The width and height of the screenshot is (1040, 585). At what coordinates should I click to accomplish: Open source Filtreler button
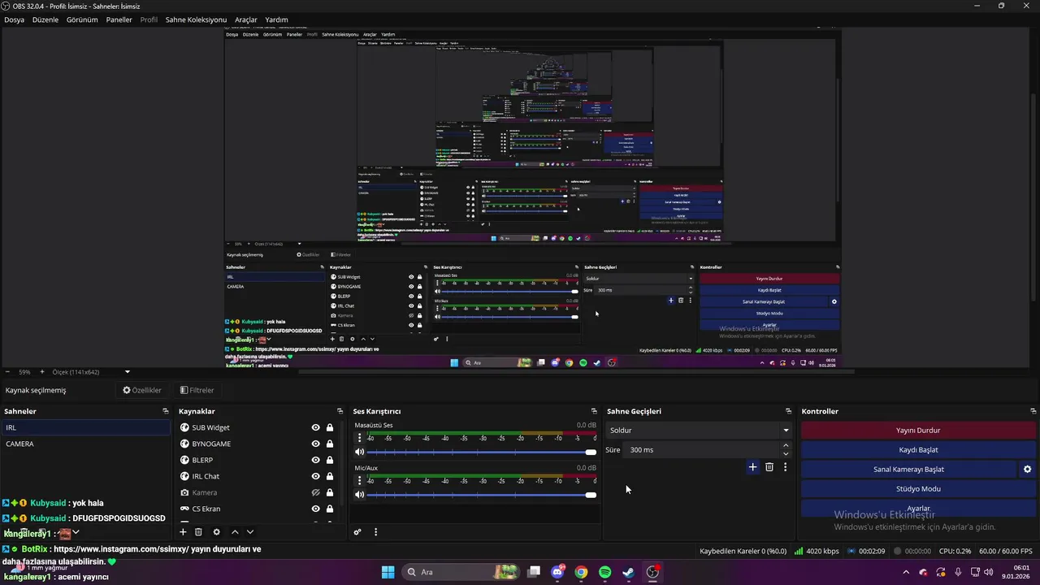pos(197,390)
